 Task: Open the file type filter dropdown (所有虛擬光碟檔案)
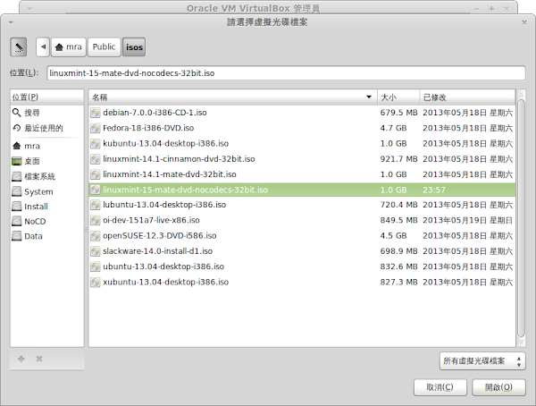click(x=482, y=360)
